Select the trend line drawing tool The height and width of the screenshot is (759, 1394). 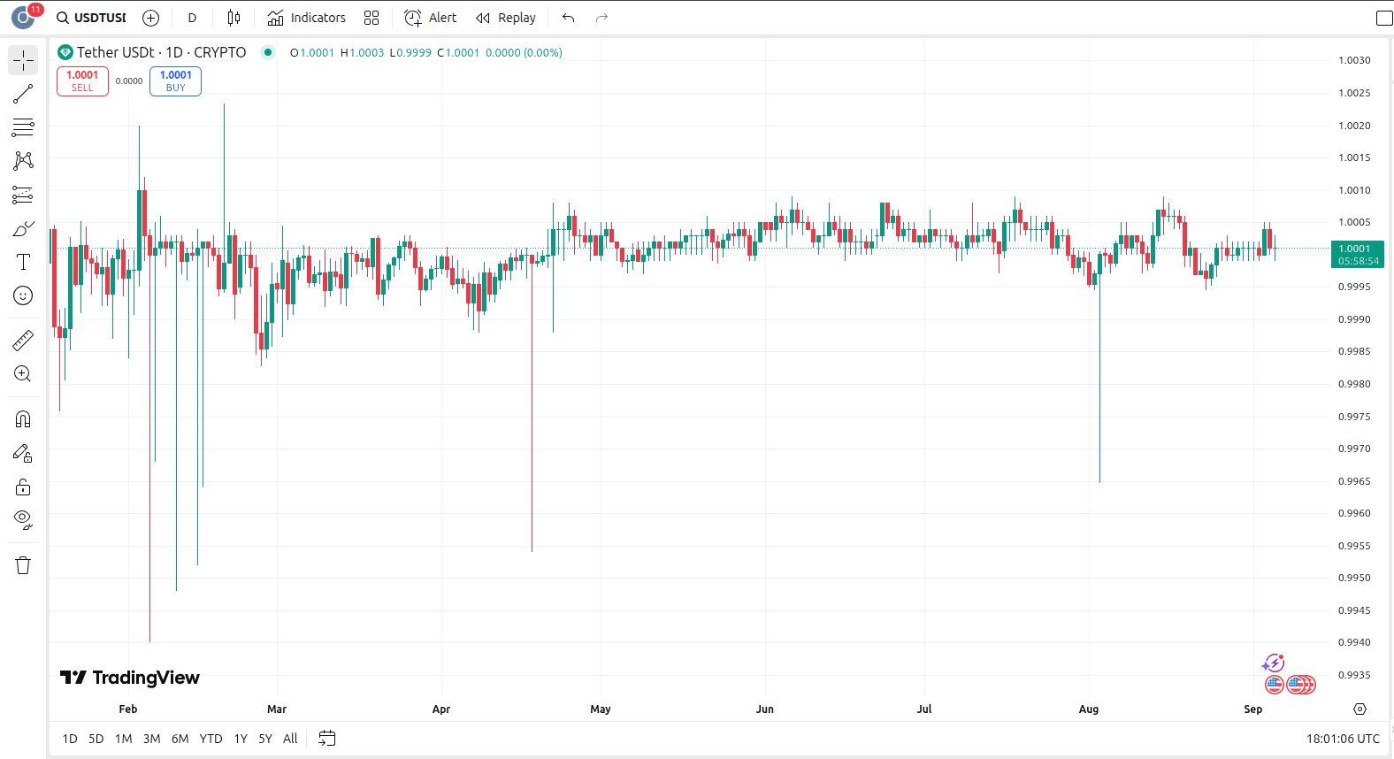(23, 94)
